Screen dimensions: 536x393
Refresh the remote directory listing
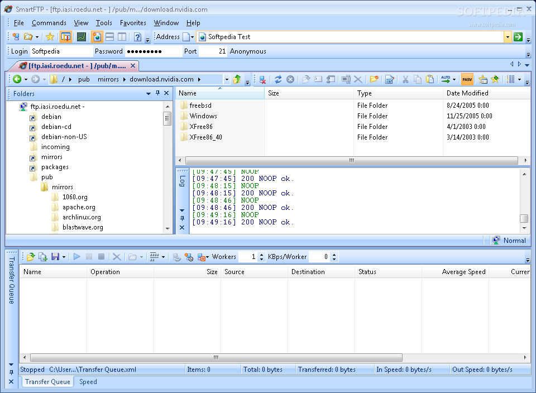coord(278,79)
